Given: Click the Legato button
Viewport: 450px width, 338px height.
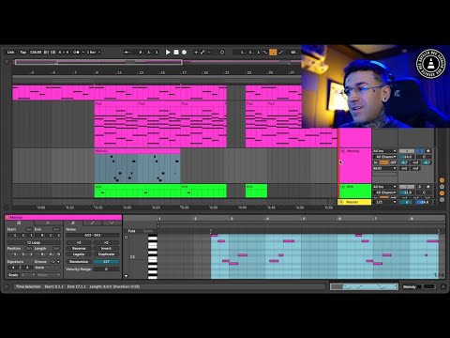Looking at the screenshot, I should [x=79, y=254].
